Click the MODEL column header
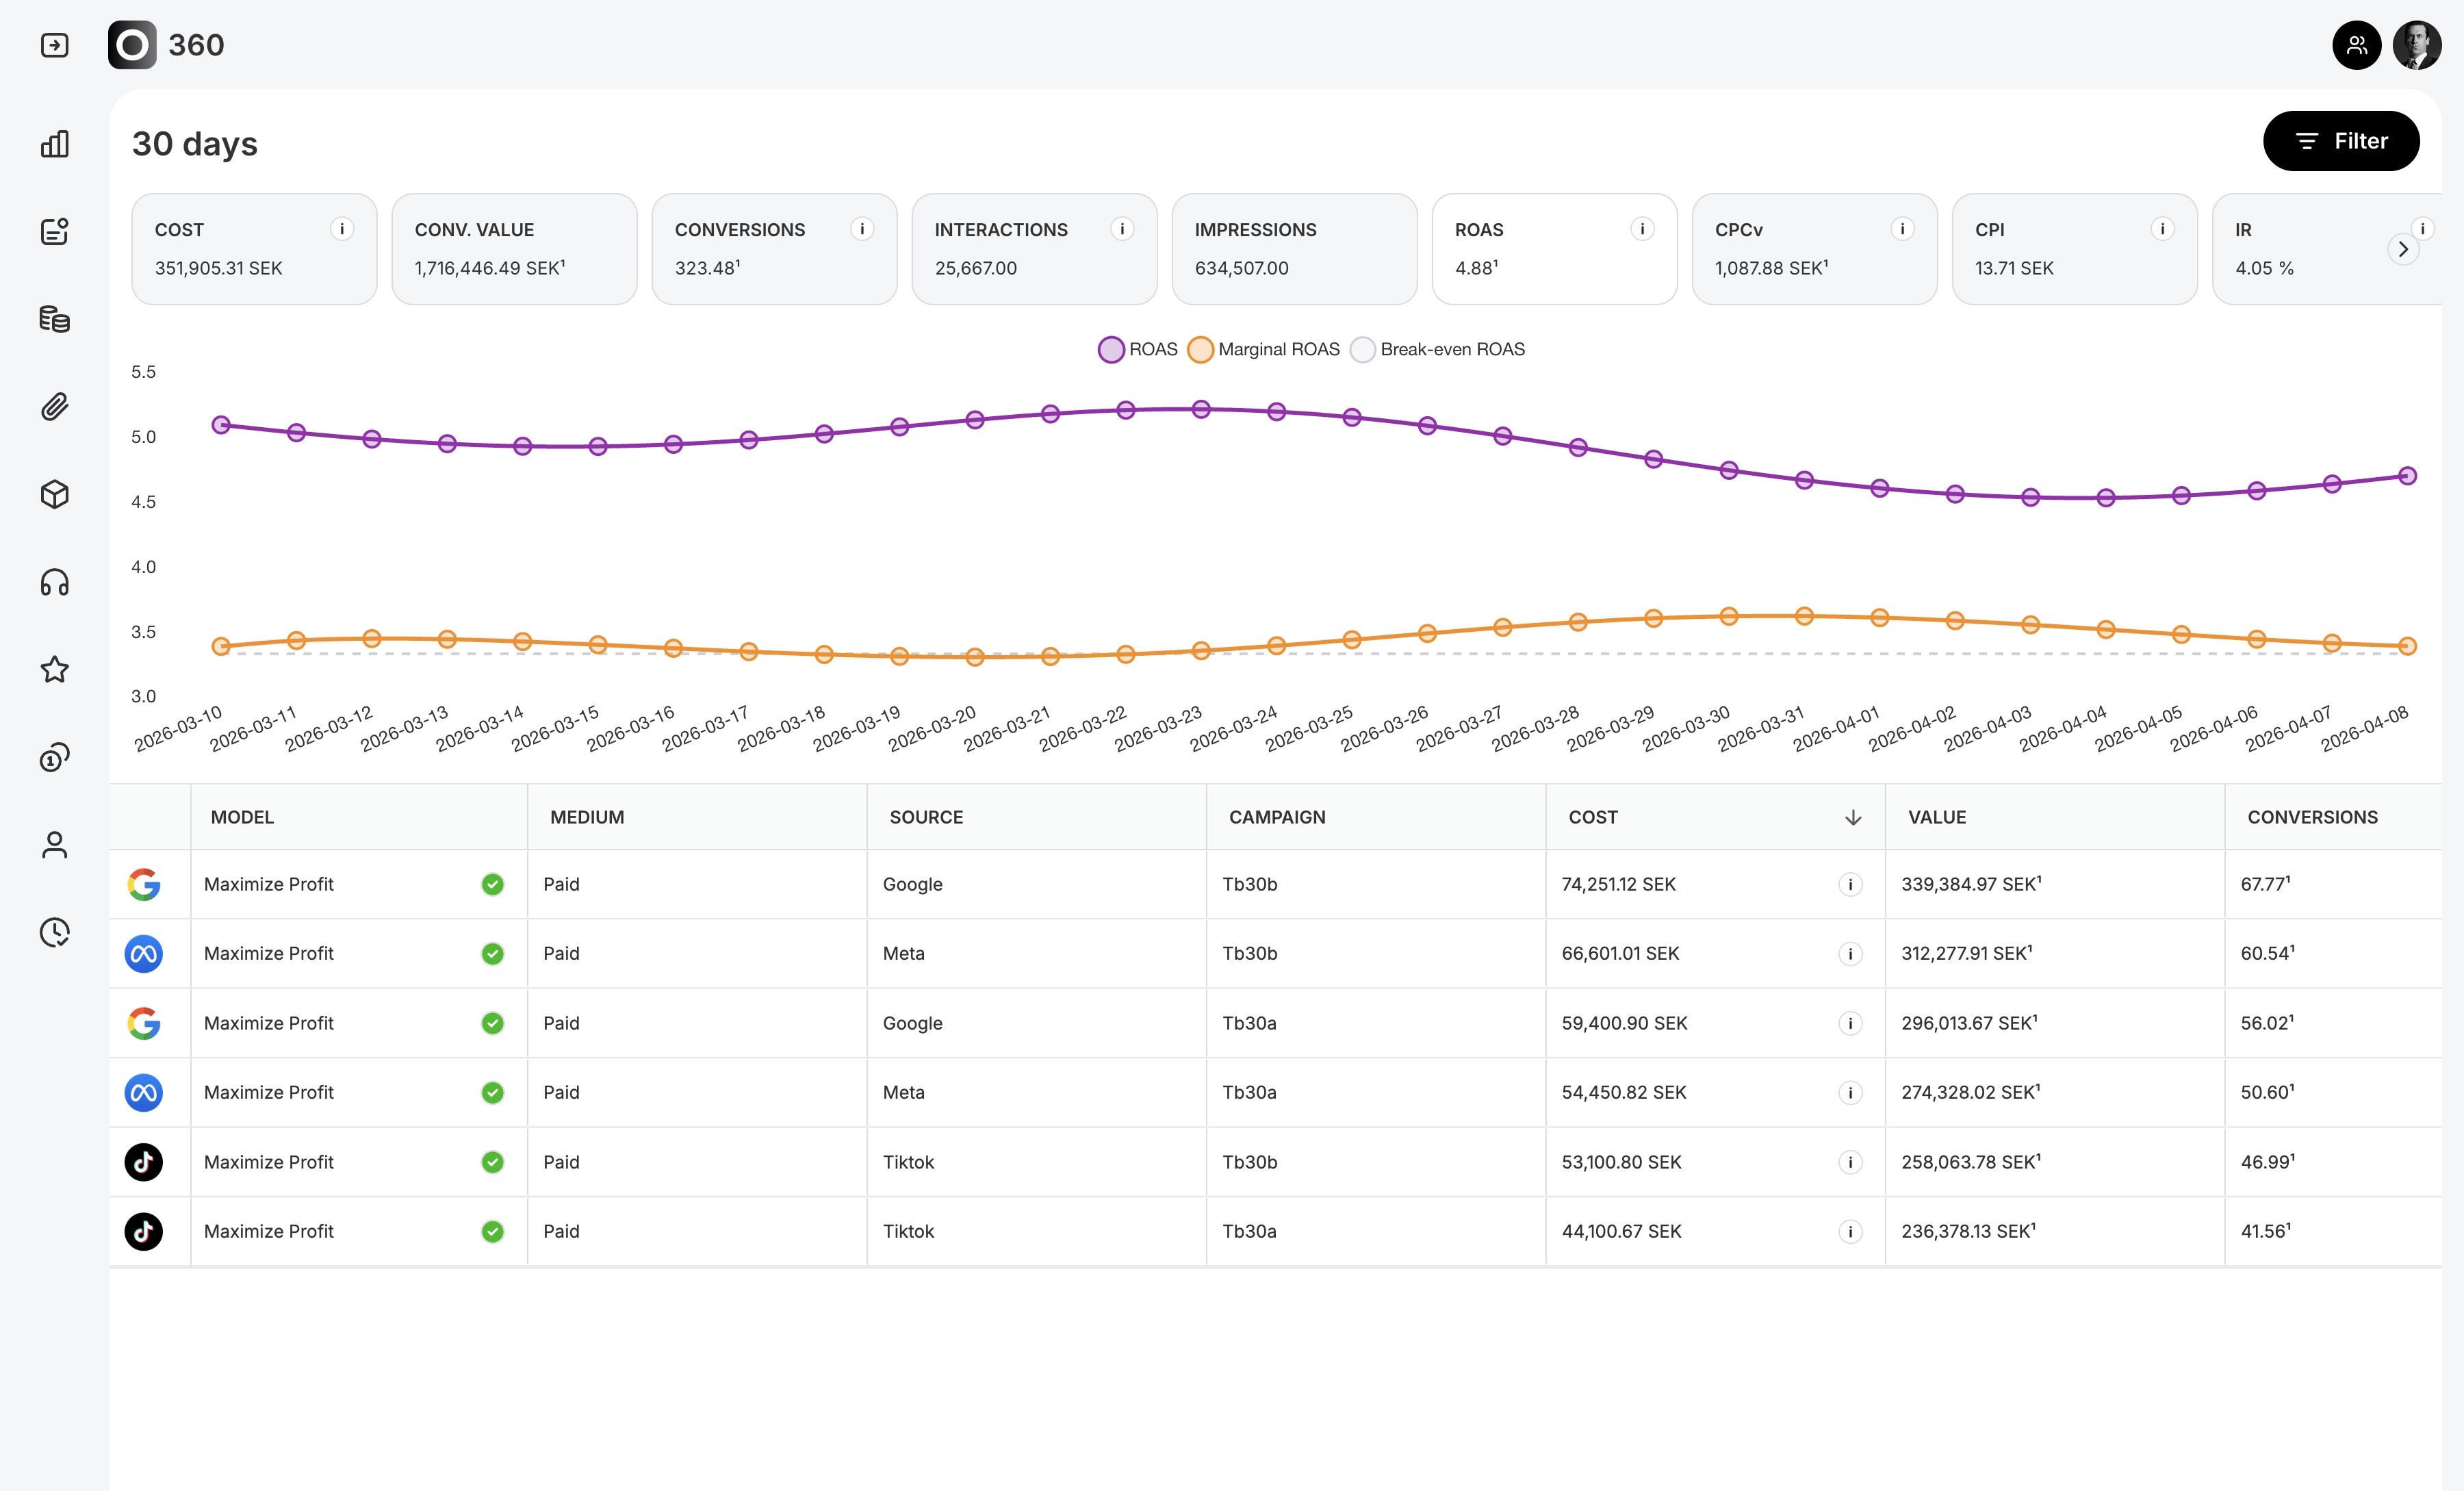This screenshot has width=2464, height=1491. click(242, 817)
